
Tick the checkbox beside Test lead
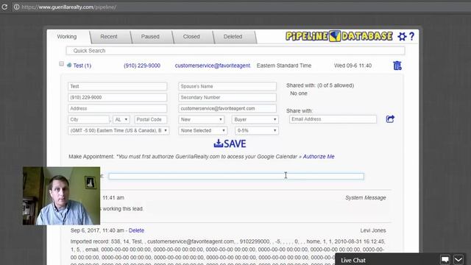[x=62, y=64]
